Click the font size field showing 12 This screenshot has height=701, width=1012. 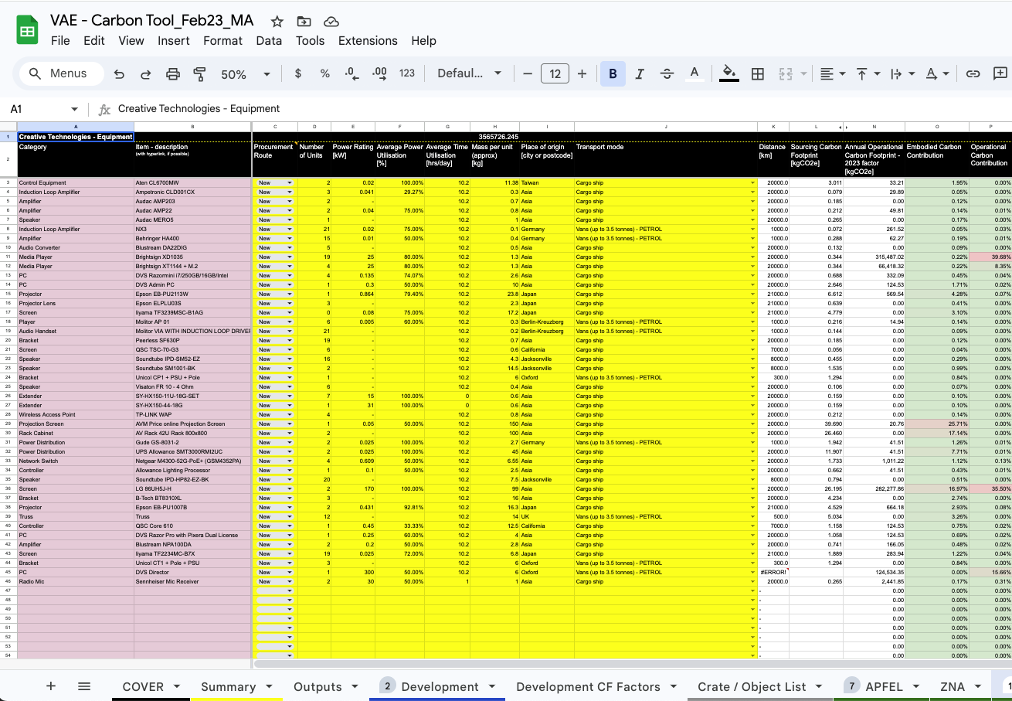coord(555,73)
